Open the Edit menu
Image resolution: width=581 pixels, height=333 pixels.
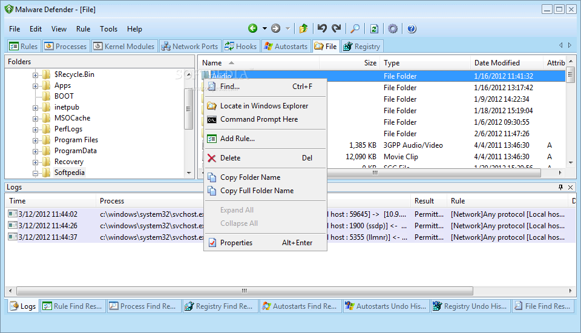(36, 29)
